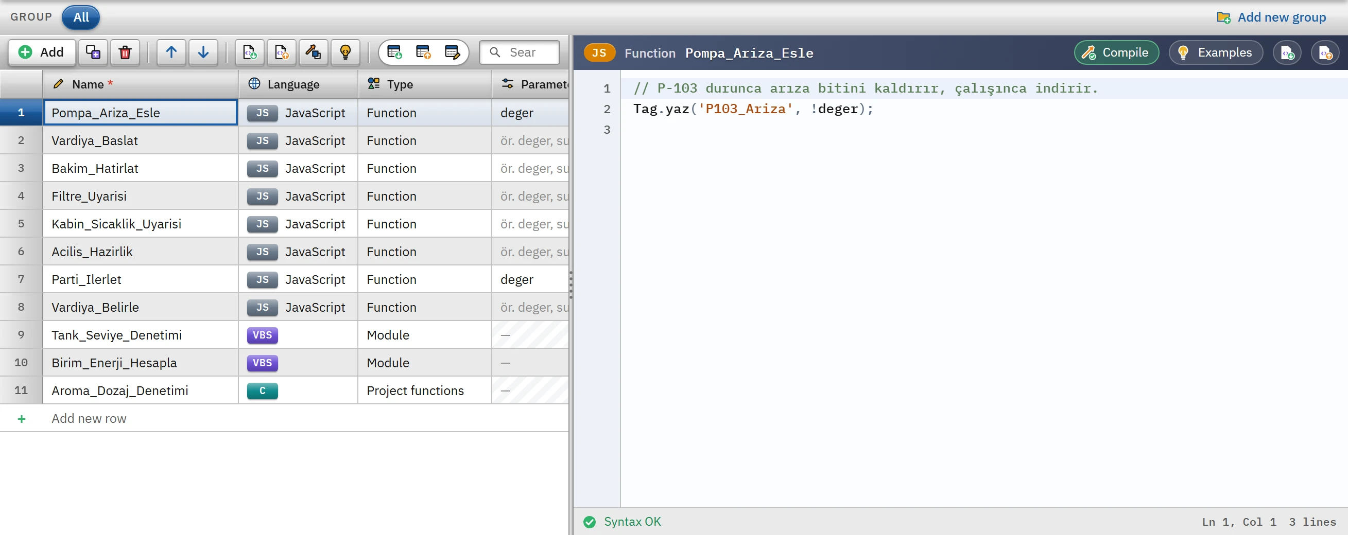Export table with orange arrow table icon
Image resolution: width=1348 pixels, height=535 pixels.
423,52
